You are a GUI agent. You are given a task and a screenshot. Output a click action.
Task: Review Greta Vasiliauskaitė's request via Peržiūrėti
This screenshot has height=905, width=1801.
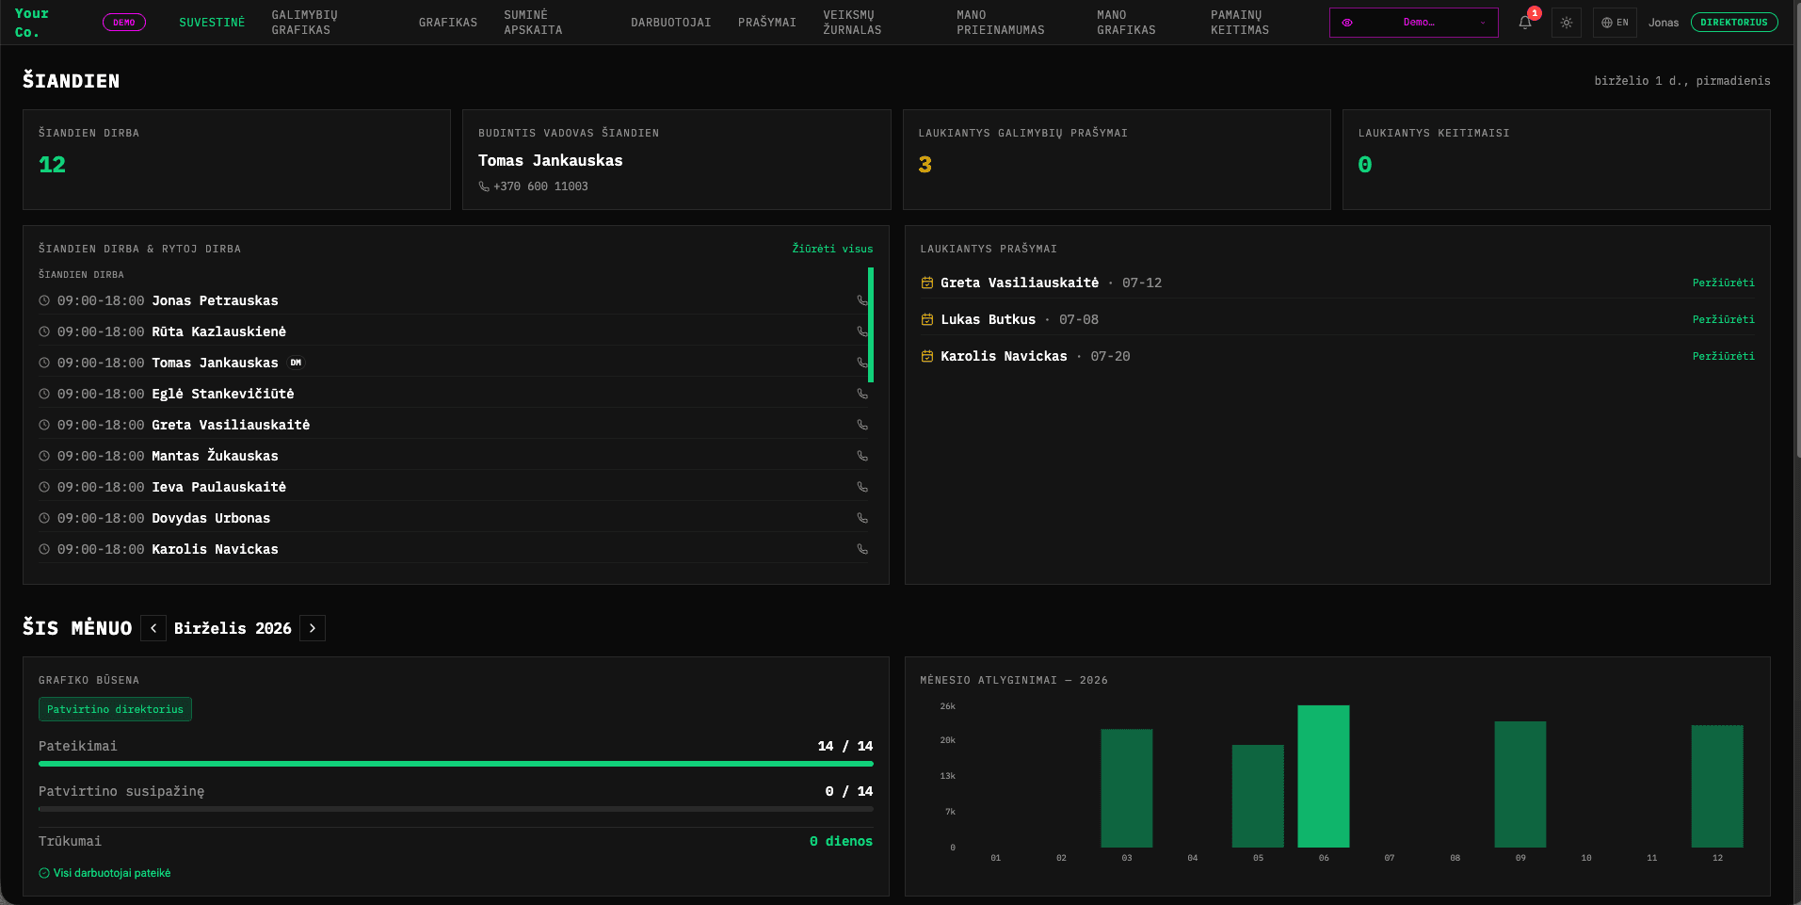[x=1723, y=283]
